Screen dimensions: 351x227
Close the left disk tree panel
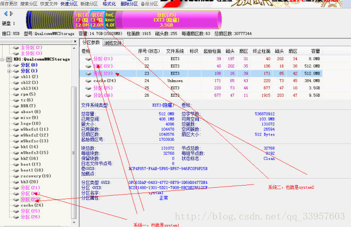tap(75, 41)
